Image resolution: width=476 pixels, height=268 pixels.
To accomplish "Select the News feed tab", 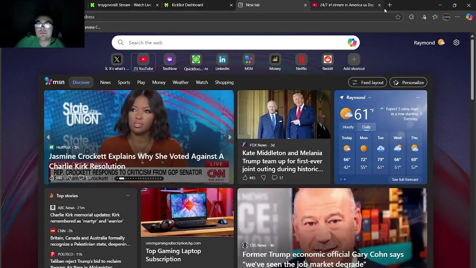I will [105, 82].
